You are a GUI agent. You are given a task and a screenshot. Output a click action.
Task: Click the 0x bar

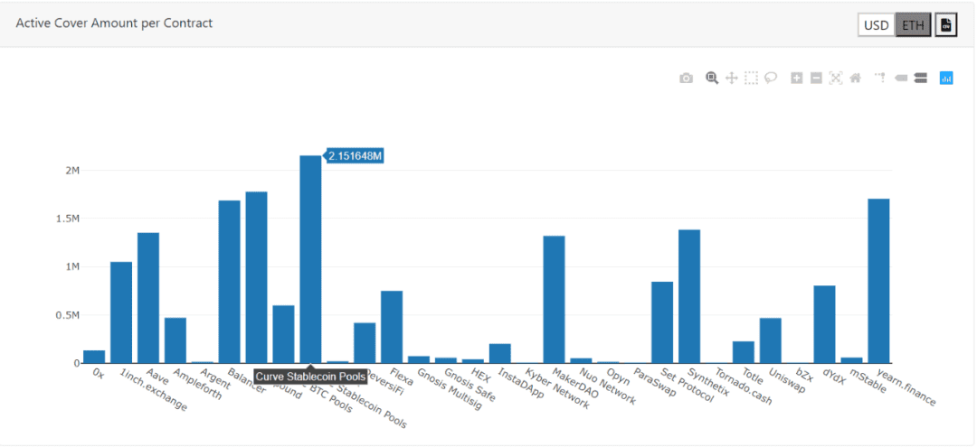[x=94, y=357]
